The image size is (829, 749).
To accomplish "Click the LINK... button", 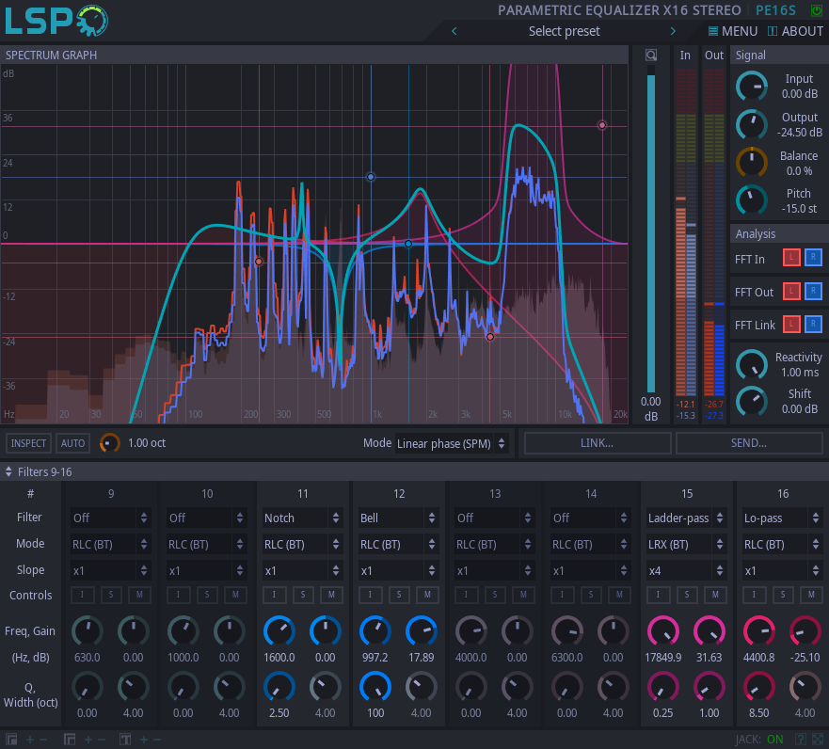I will [x=597, y=442].
